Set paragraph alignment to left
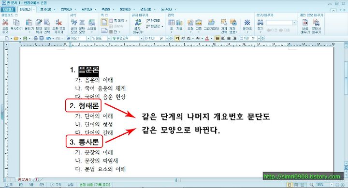348x188 pixels. point(223,38)
